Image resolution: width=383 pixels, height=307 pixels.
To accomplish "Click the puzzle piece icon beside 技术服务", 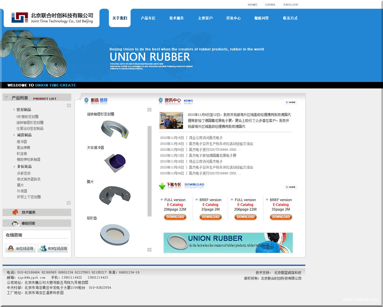I will point(15,212).
